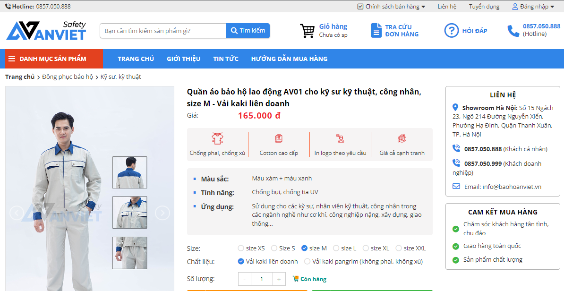Choose Vải kaki pangrim material option
The height and width of the screenshot is (291, 564).
pyautogui.click(x=308, y=261)
